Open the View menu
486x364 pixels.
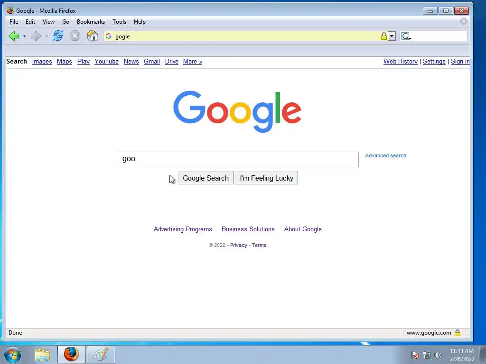48,22
